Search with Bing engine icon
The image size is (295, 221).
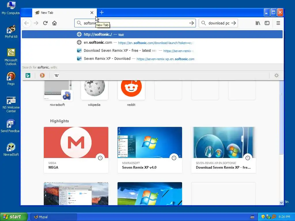28,75
